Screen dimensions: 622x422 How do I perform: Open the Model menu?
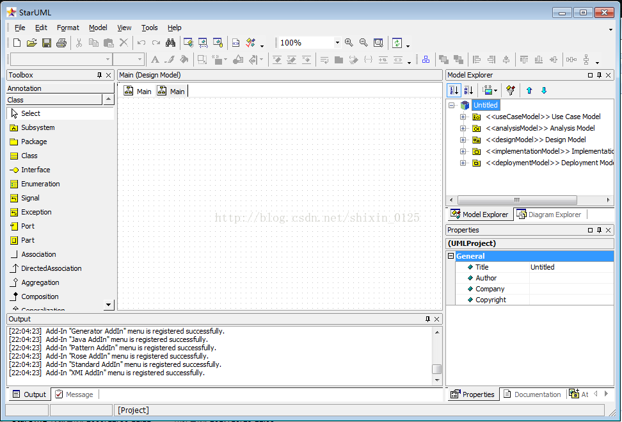98,28
